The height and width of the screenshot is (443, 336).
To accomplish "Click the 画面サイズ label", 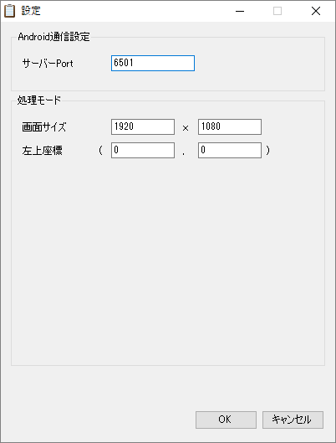I will click(x=44, y=127).
